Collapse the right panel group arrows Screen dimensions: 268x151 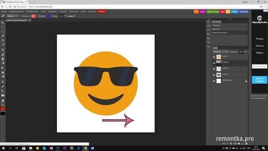(x=230, y=19)
